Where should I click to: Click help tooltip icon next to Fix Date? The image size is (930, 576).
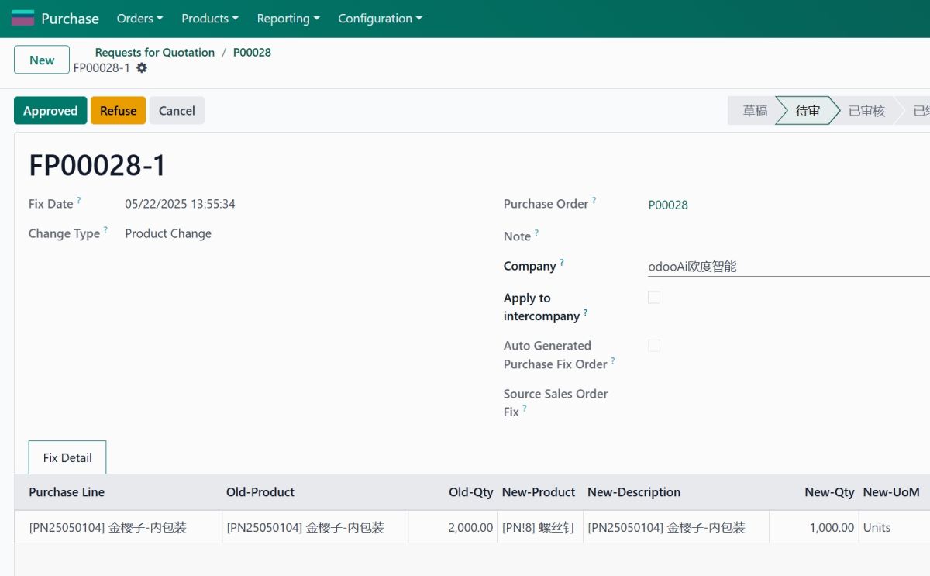click(x=79, y=201)
